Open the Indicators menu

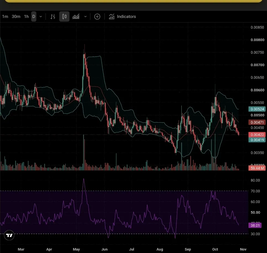[122, 17]
